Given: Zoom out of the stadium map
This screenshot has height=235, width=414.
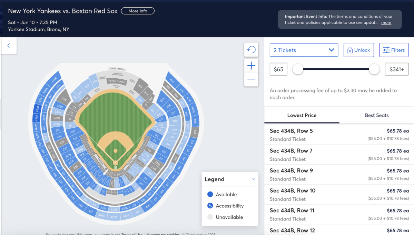Looking at the screenshot, I should 251,79.
